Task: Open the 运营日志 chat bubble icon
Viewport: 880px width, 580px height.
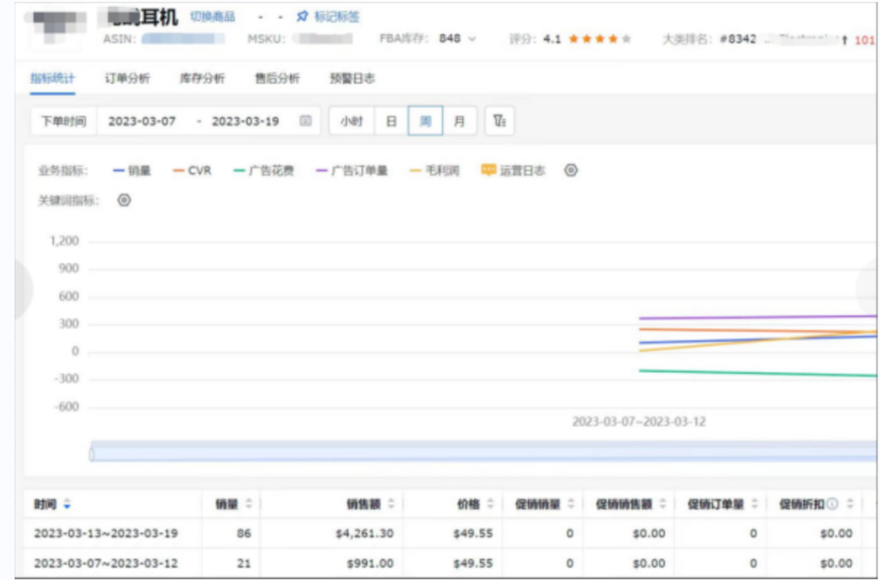Action: click(x=487, y=171)
